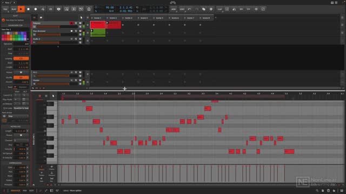Arm the Polymer track for recording
Viewport: 346px width, 194px height.
point(71,23)
